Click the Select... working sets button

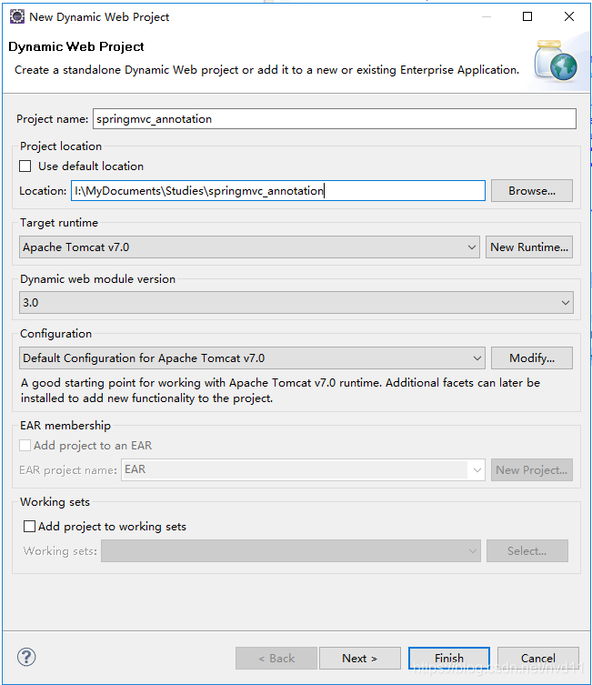coord(527,551)
